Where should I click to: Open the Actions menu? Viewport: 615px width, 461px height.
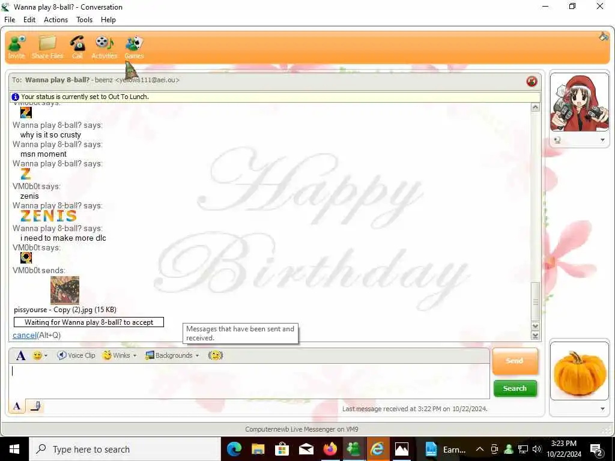coord(56,20)
